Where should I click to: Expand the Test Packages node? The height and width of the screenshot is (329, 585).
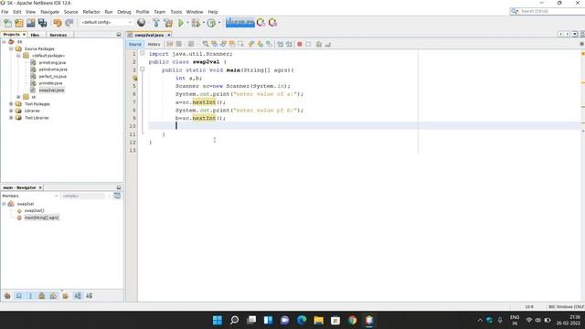coord(11,104)
